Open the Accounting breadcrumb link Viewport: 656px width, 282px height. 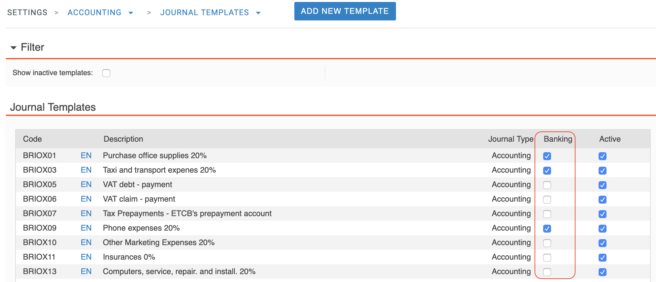pos(94,13)
